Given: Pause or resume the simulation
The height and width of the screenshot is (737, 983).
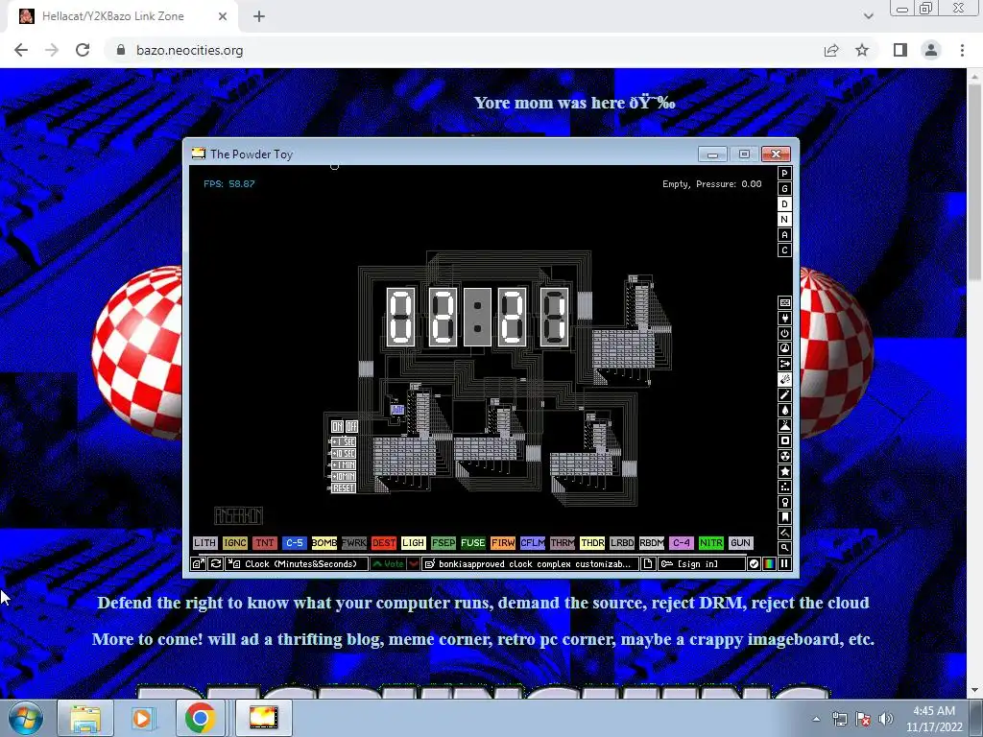Looking at the screenshot, I should [x=784, y=564].
